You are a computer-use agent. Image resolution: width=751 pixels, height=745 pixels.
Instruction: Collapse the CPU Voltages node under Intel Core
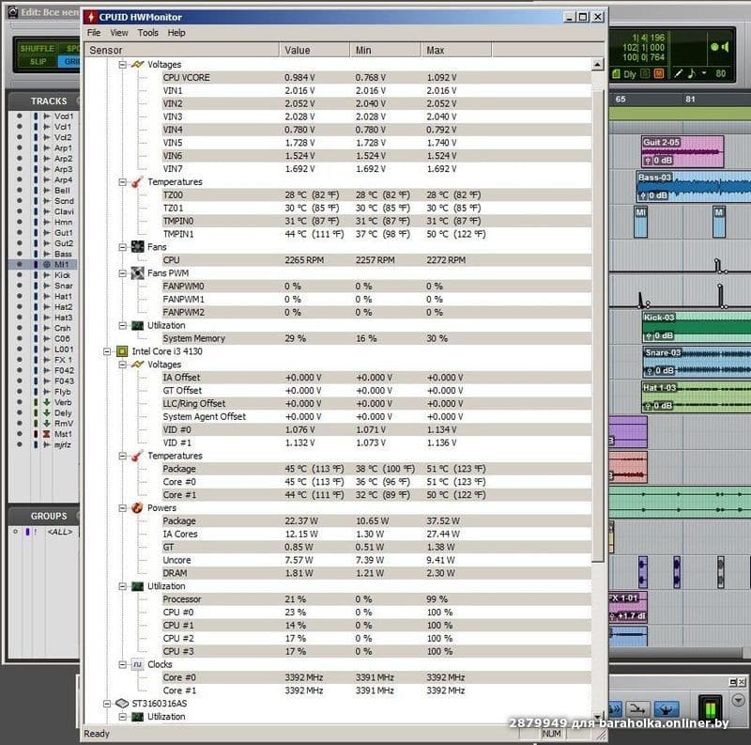point(123,365)
